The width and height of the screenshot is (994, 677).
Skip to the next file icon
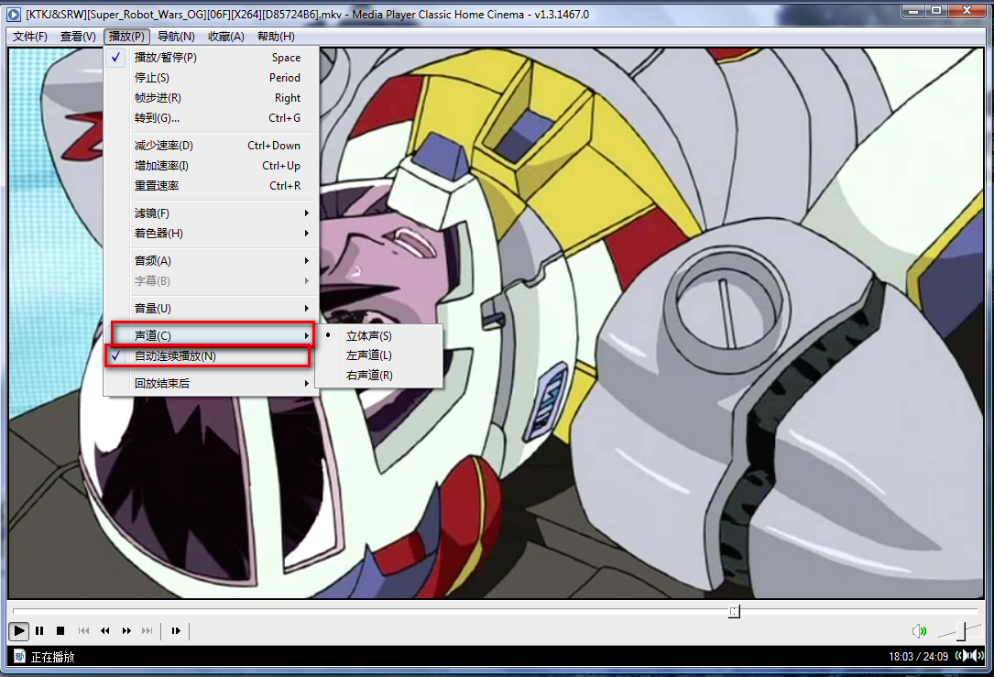147,630
